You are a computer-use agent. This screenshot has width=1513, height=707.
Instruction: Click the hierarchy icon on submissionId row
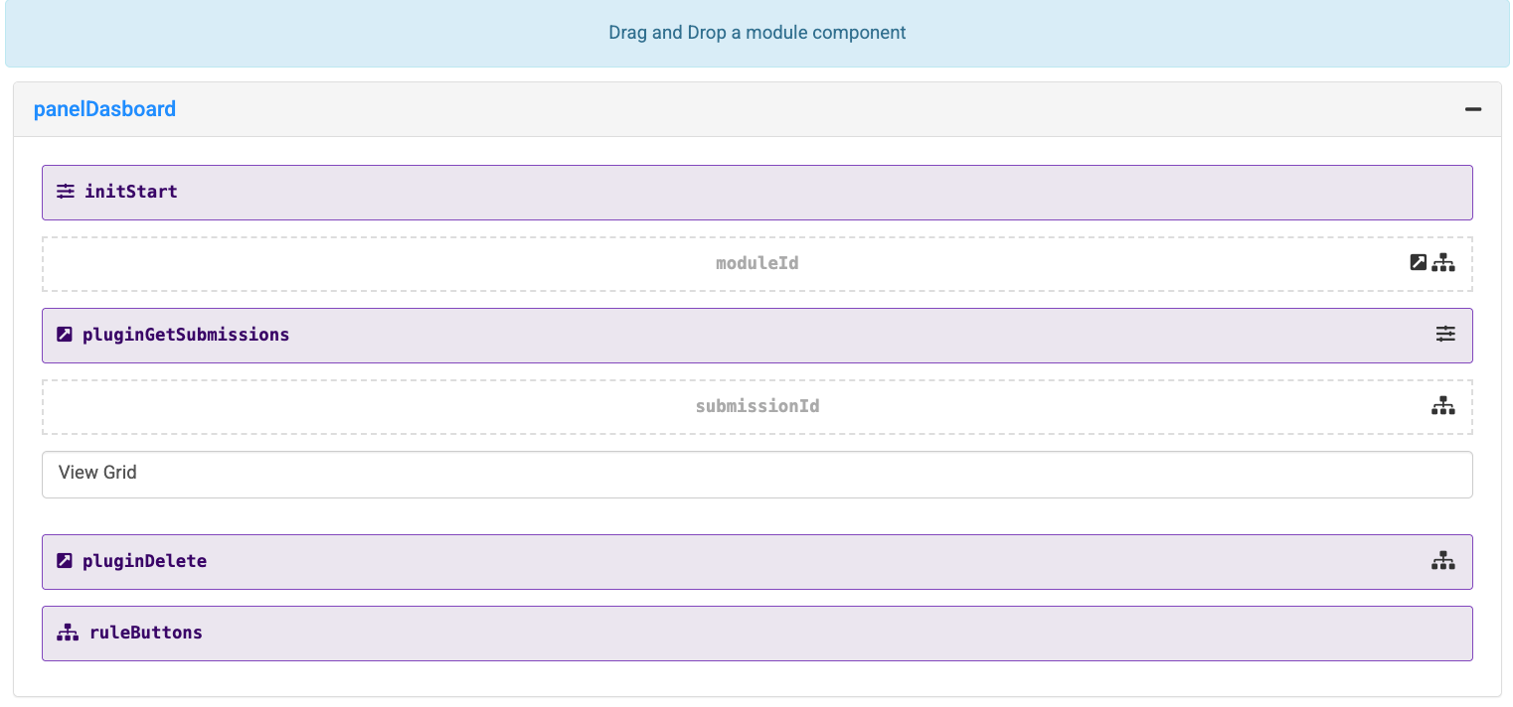(x=1443, y=405)
